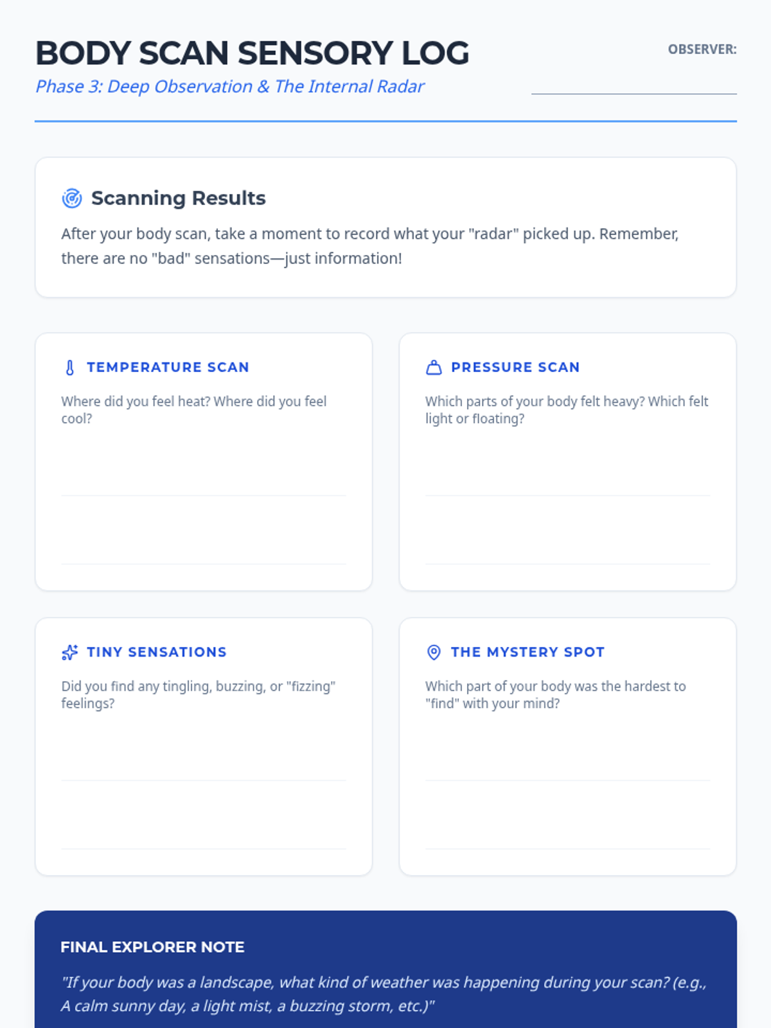Click the sparkles icon for Tiny Sensations
This screenshot has height=1028, width=771.
(x=70, y=652)
